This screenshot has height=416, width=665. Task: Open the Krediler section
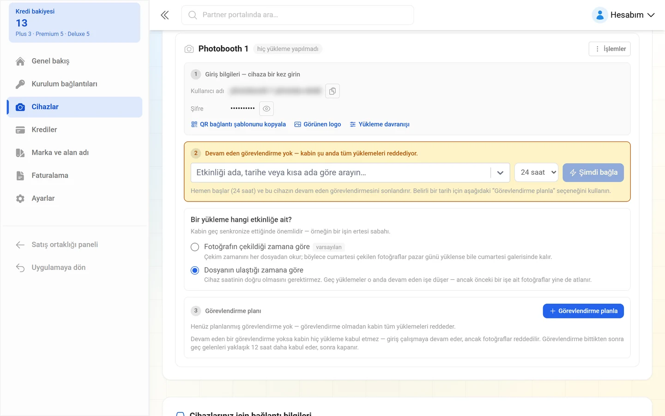74,130
